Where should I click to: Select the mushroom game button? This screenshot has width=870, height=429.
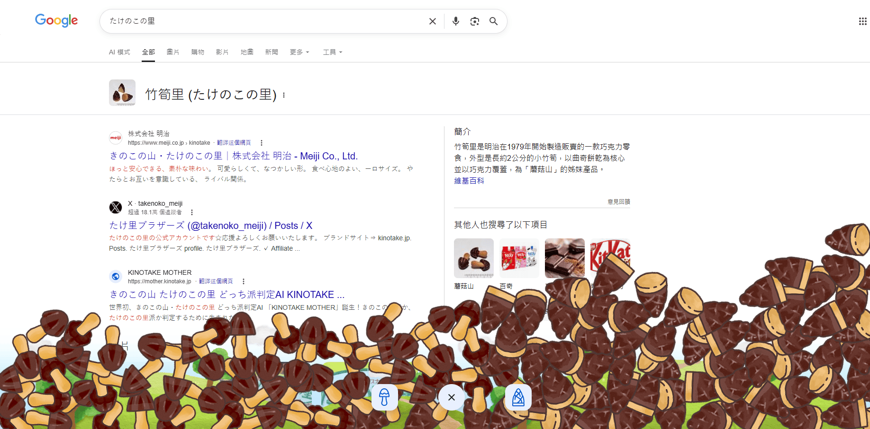[384, 397]
